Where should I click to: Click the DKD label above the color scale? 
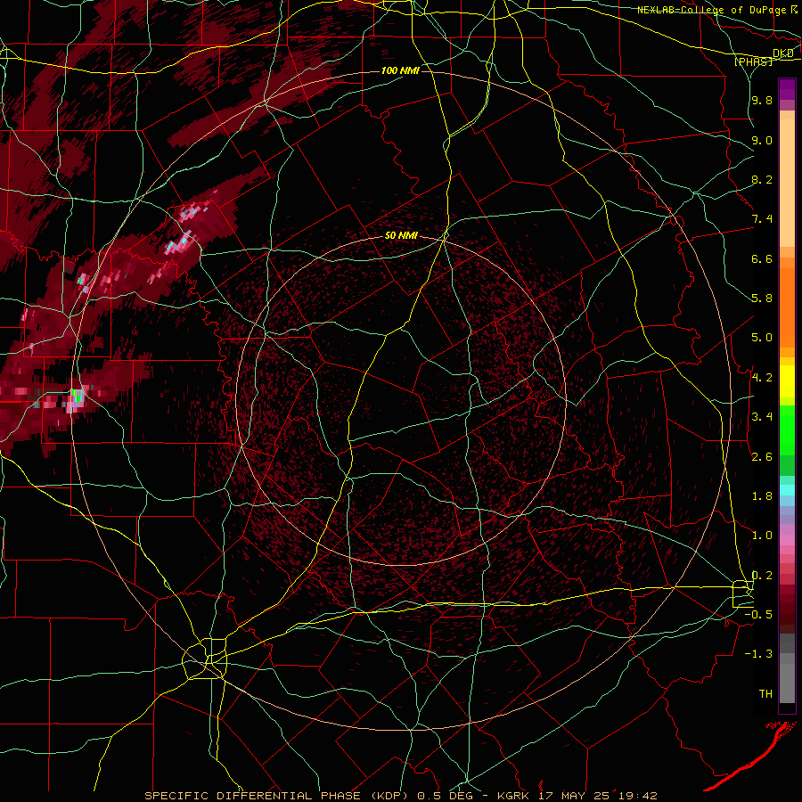coord(783,53)
